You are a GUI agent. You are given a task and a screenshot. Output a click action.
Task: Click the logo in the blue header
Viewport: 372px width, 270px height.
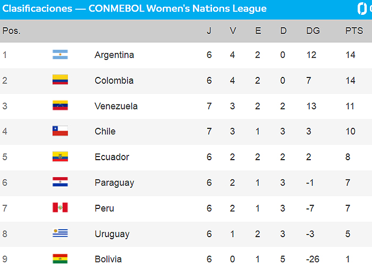(365, 8)
